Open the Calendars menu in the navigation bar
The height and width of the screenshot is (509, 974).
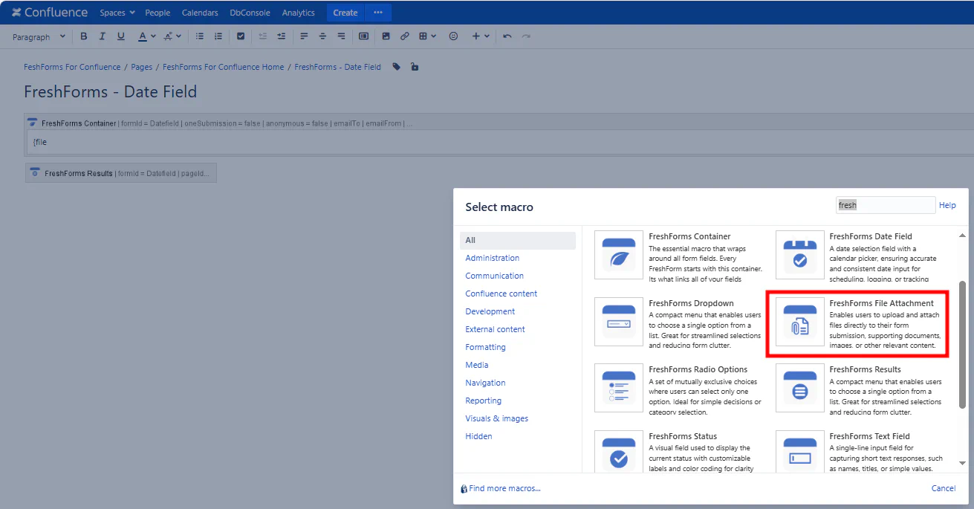click(x=200, y=12)
